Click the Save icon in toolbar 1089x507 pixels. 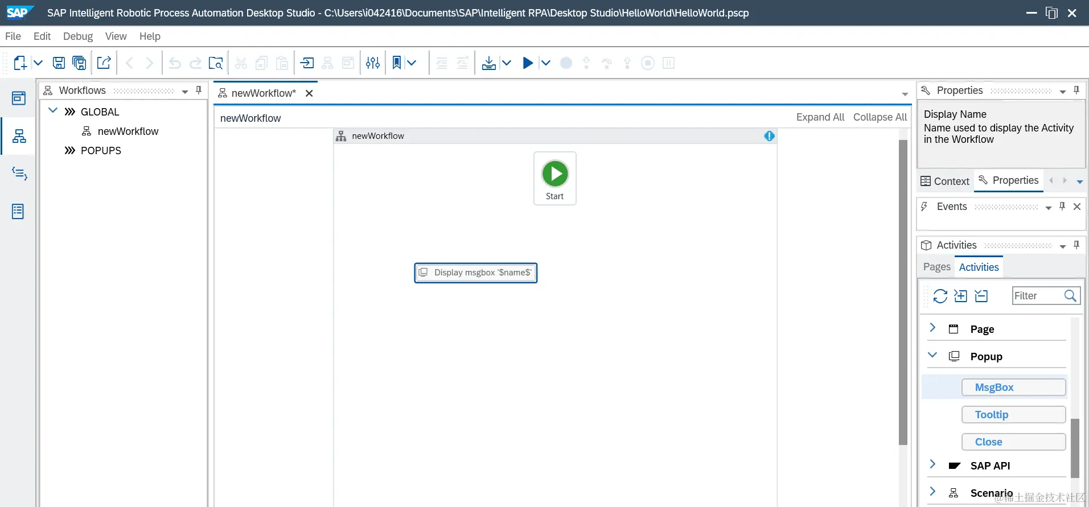(59, 63)
